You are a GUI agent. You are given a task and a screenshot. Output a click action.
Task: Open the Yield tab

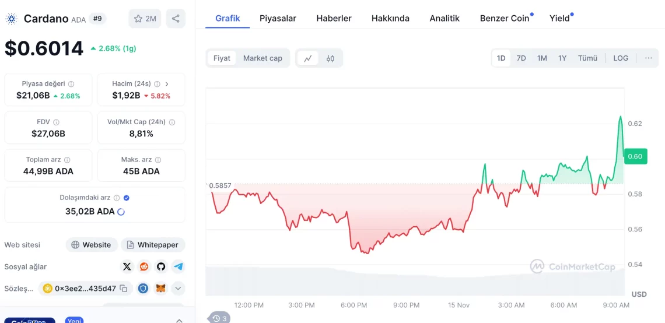tap(560, 18)
